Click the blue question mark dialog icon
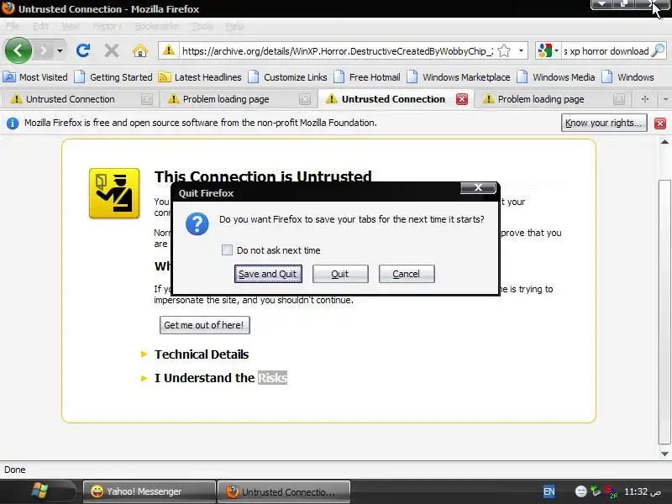The height and width of the screenshot is (504, 672). coord(197,224)
